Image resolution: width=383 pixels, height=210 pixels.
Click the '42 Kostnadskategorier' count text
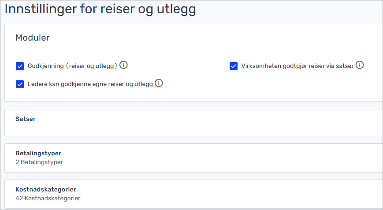(x=48, y=198)
